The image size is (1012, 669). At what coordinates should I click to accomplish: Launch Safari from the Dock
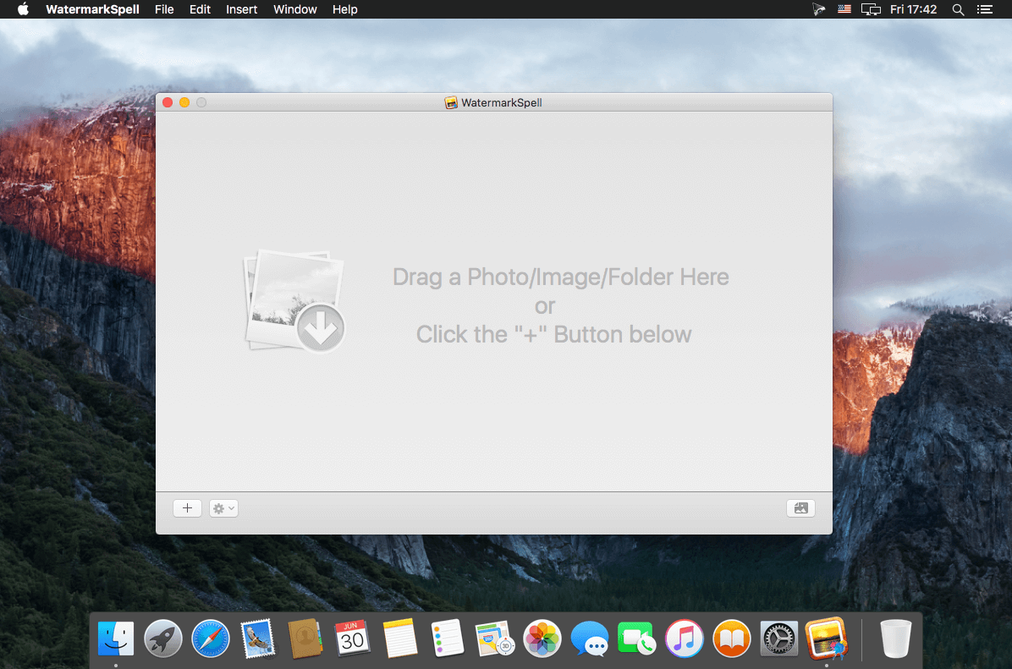click(x=211, y=639)
